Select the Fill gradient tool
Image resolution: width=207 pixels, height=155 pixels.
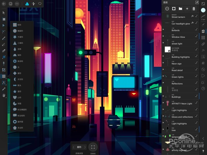(x=4, y=57)
